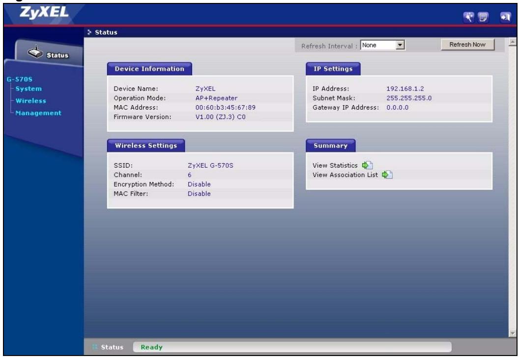Click the MAC address 00:60:b3:45:67:89
519x357 pixels.
coord(226,107)
